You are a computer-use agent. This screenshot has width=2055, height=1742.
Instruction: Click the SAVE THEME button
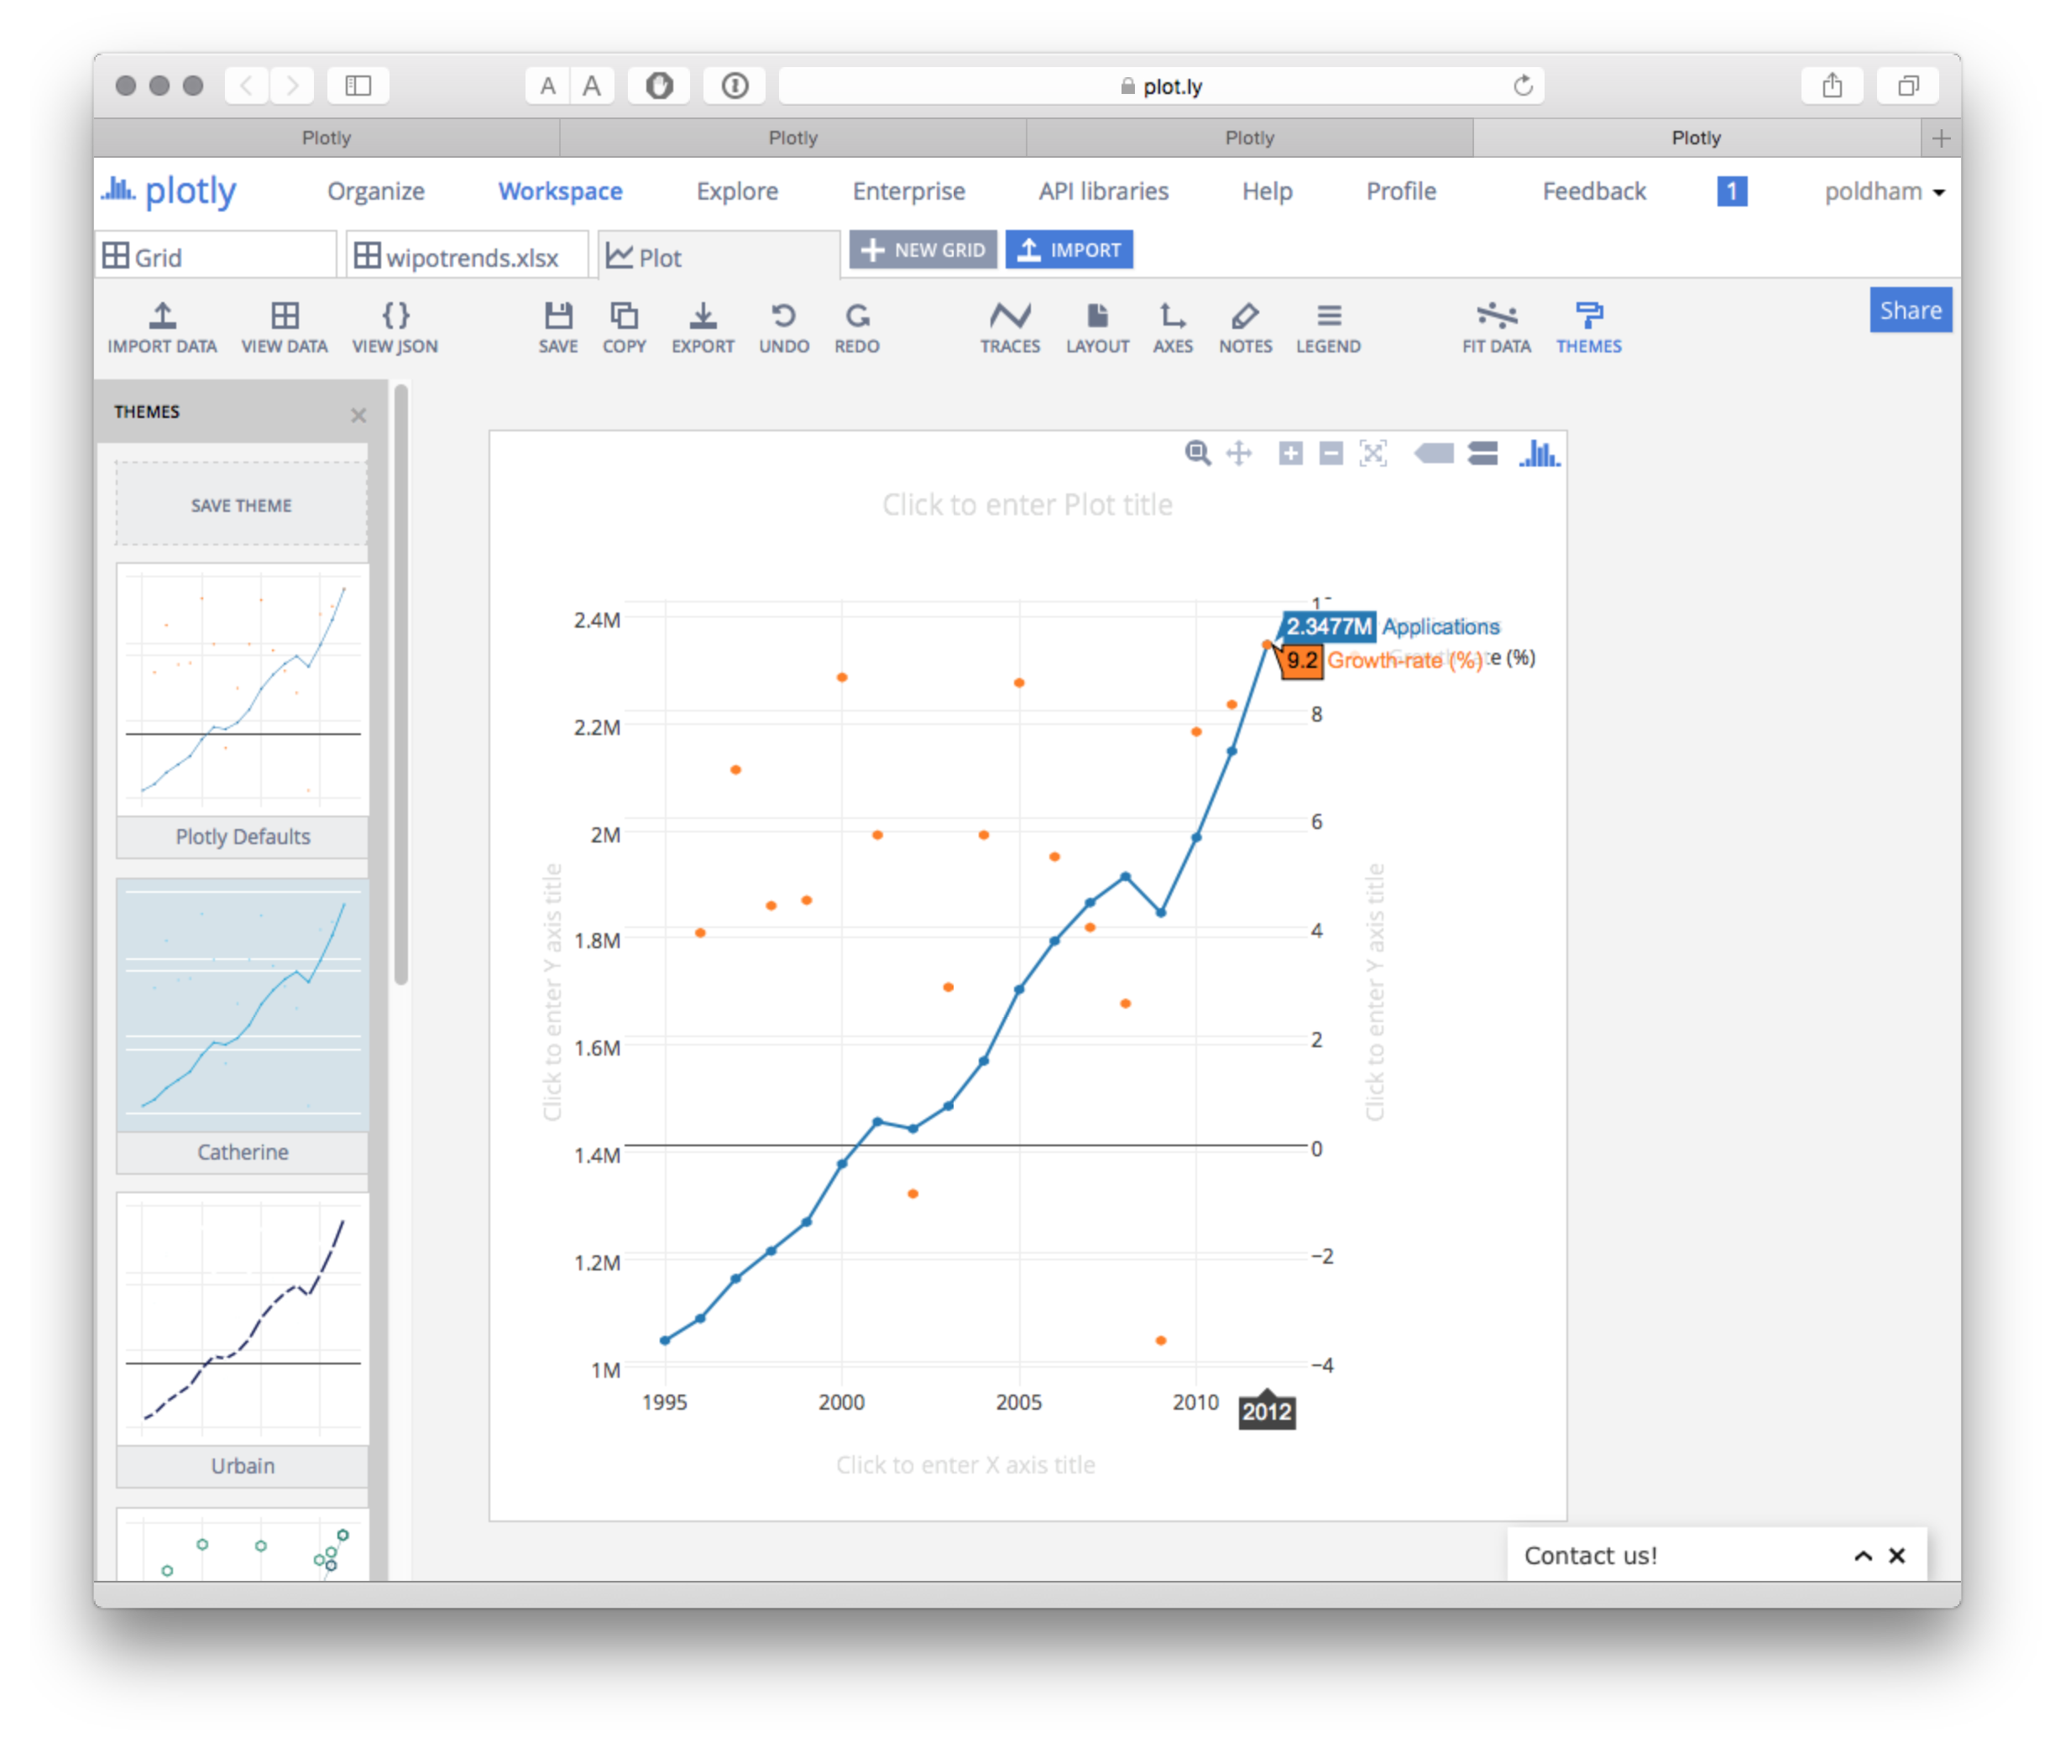click(241, 504)
